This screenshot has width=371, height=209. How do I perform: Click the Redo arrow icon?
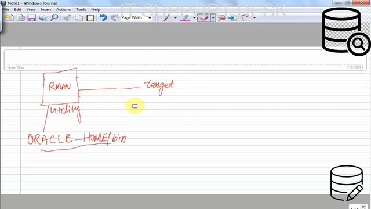(115, 17)
